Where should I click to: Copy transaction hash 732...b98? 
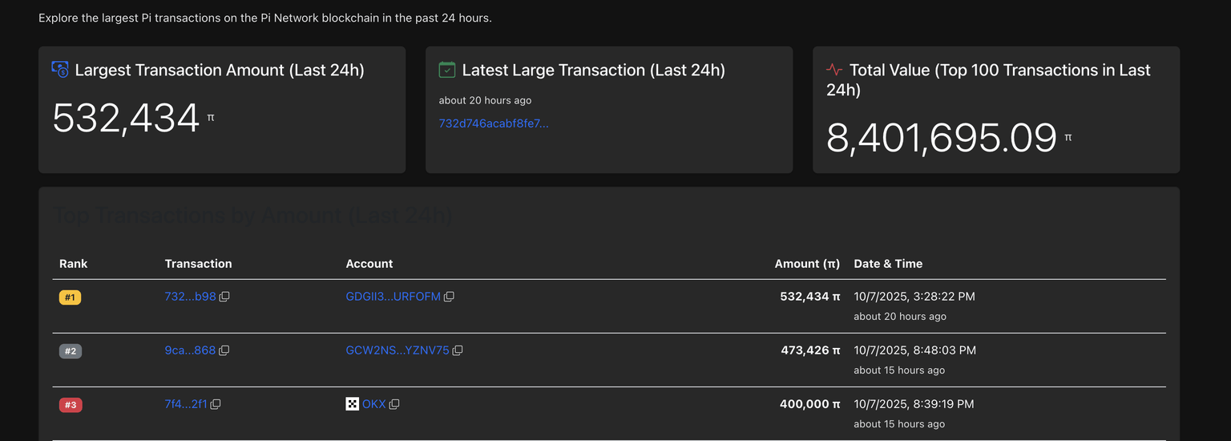tap(224, 297)
